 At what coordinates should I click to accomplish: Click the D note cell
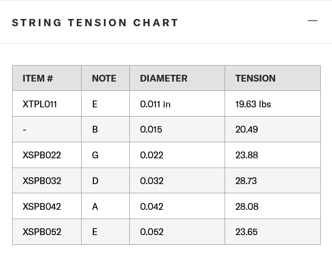[x=95, y=181]
